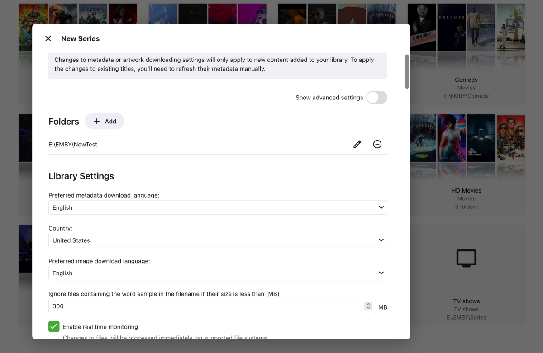The image size is (543, 353).
Task: Close the New Series dialog
Action: pos(48,38)
